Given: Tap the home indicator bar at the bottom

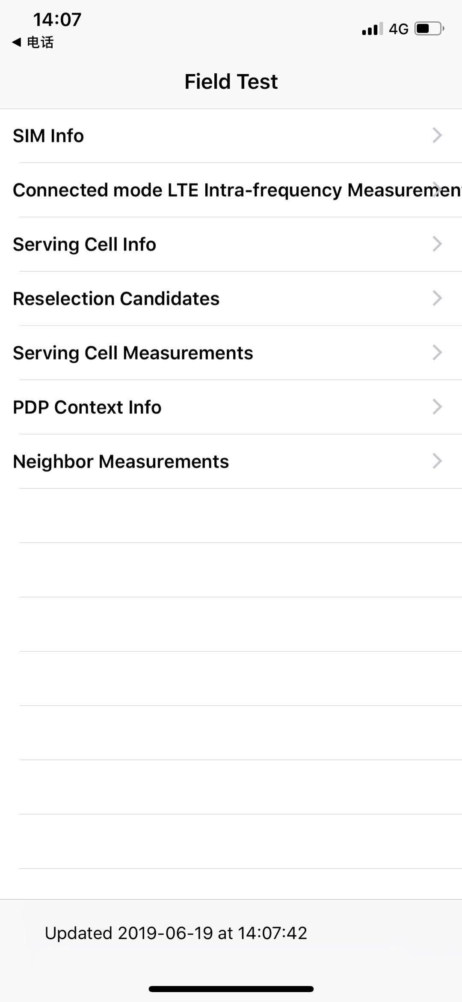Looking at the screenshot, I should (x=231, y=989).
